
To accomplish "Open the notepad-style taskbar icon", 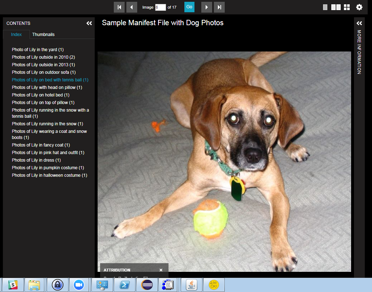I will tap(168, 285).
